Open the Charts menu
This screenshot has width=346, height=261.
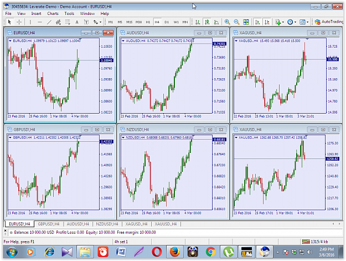53,13
